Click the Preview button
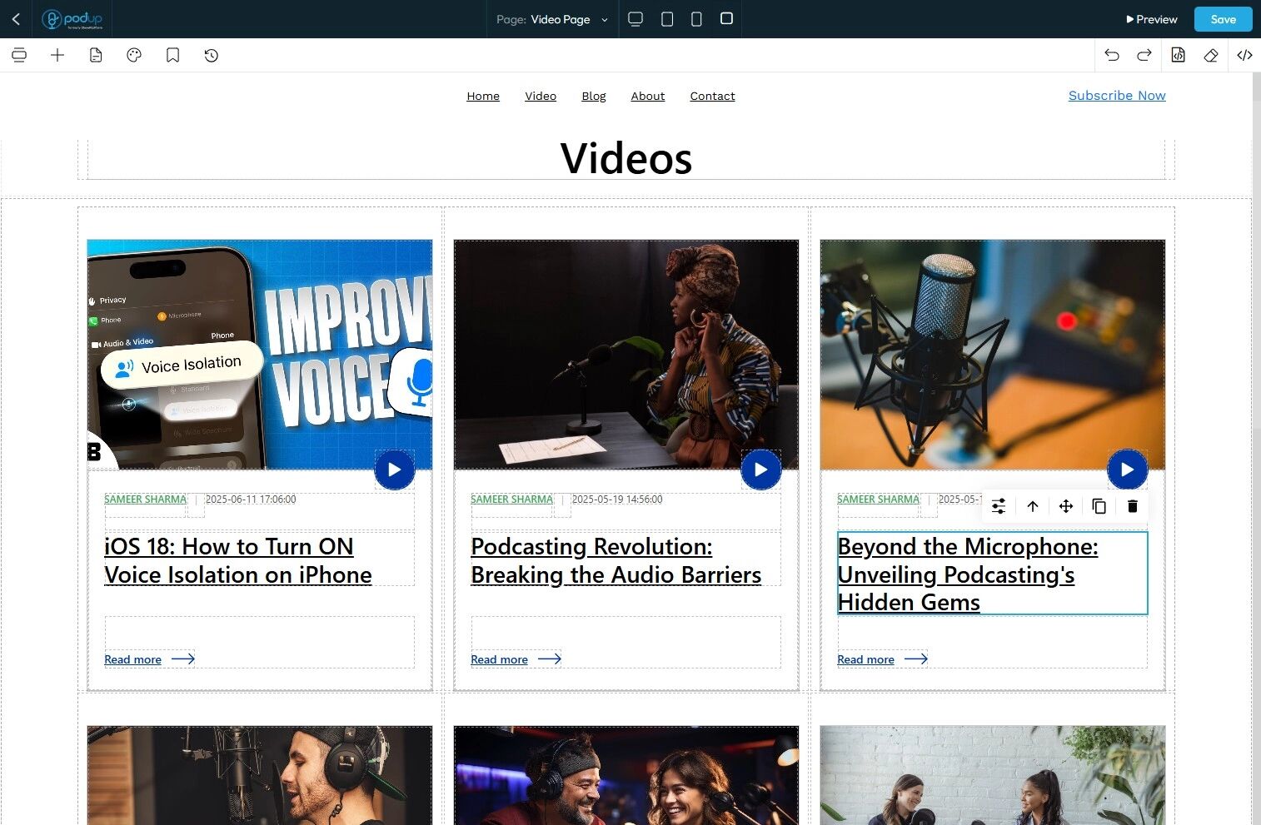Viewport: 1261px width, 825px height. [x=1151, y=19]
